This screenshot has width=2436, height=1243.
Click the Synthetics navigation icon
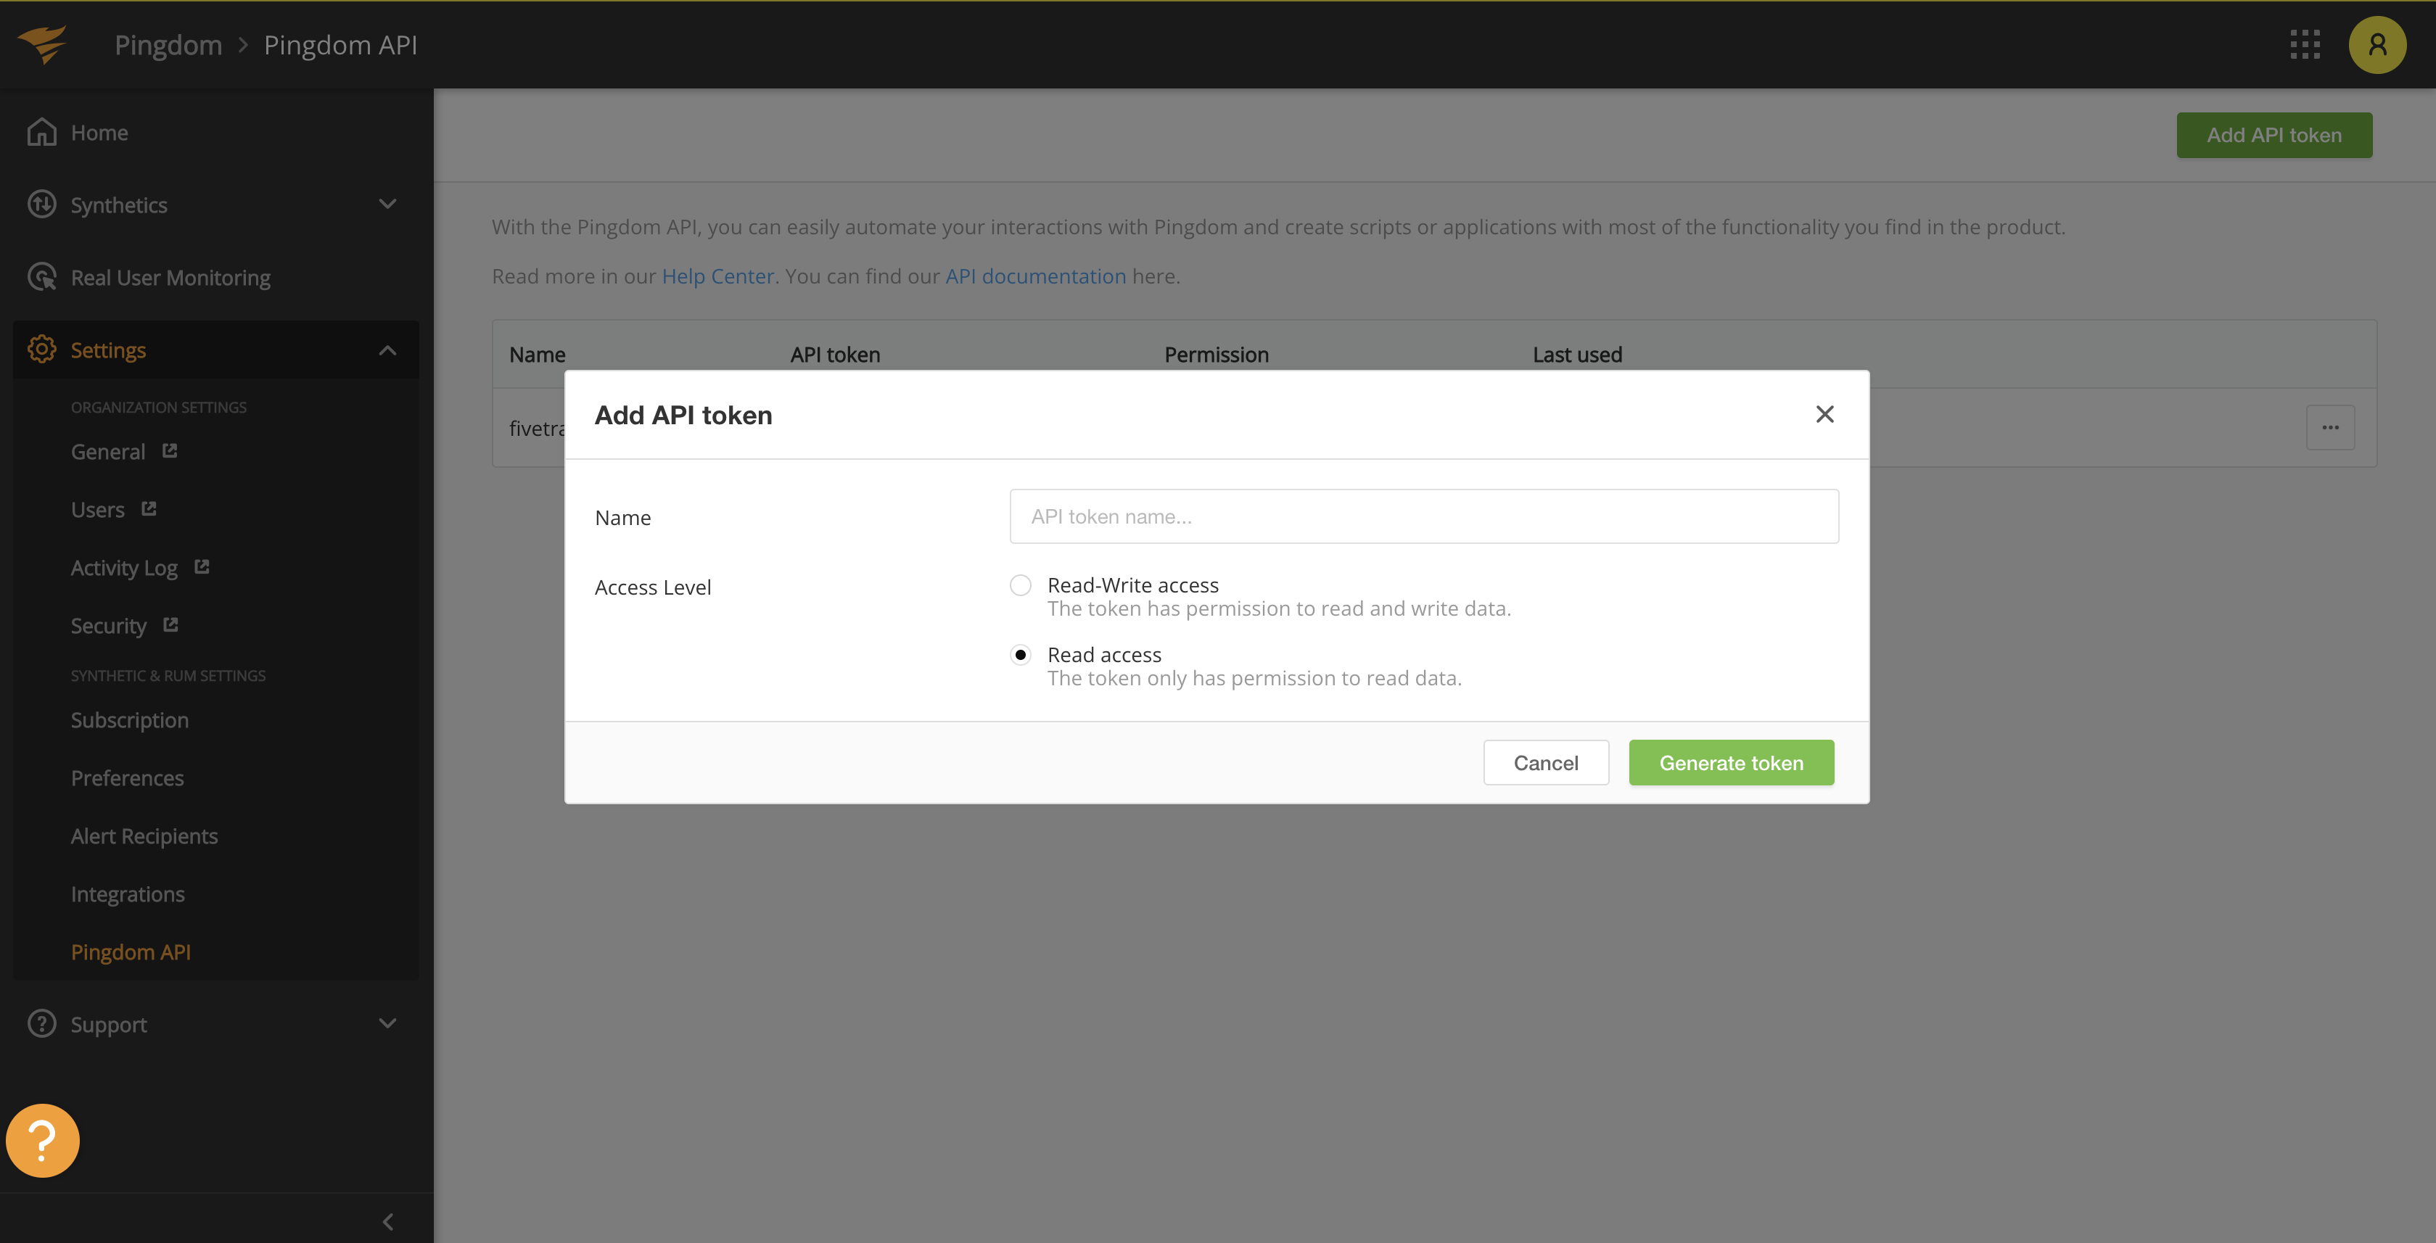pos(41,203)
